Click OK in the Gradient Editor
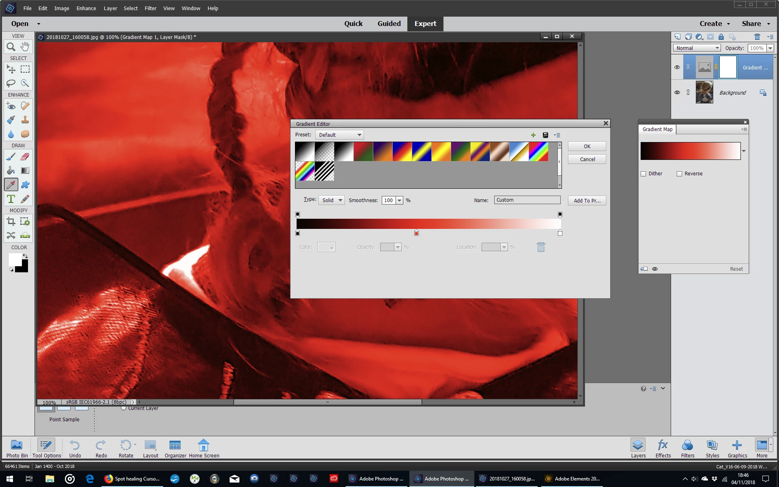 click(x=587, y=147)
